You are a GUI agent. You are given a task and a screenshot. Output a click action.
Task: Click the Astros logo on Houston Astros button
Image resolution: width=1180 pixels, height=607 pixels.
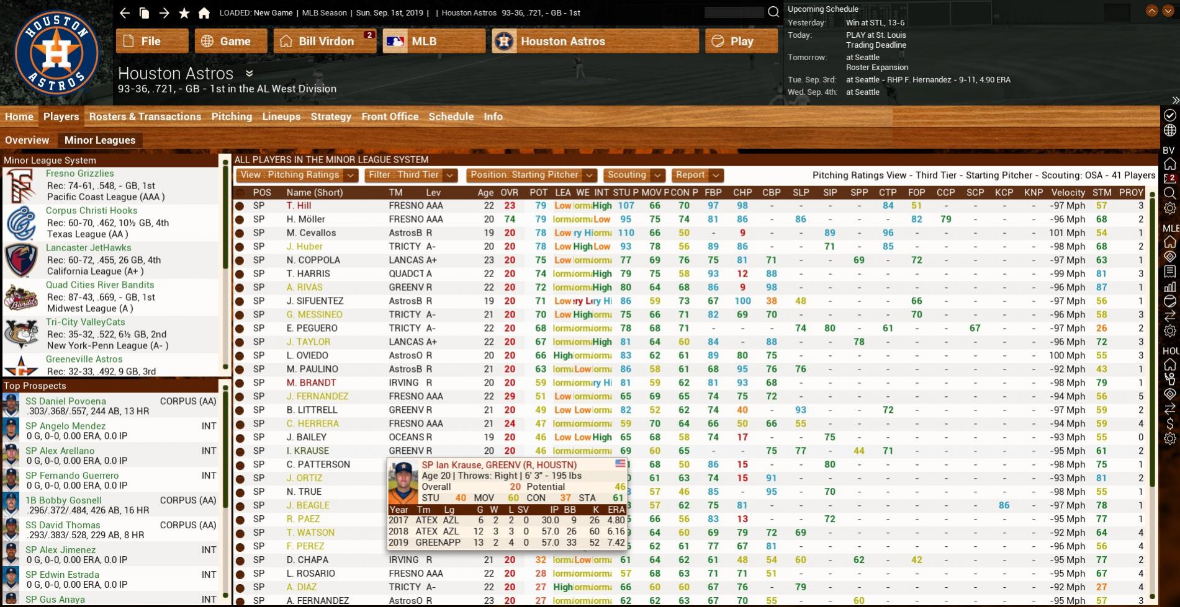coord(504,41)
